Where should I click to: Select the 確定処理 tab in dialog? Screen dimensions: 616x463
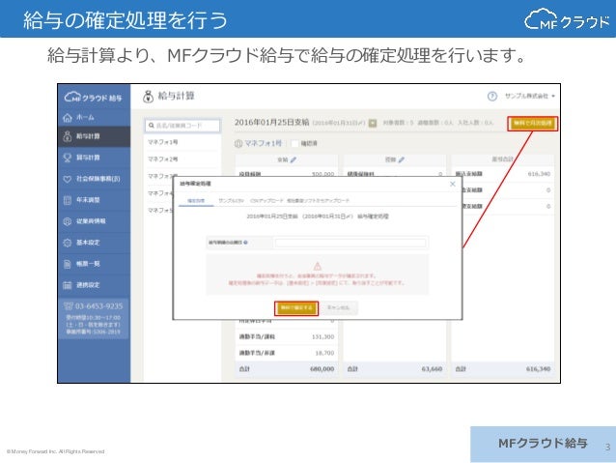click(196, 201)
